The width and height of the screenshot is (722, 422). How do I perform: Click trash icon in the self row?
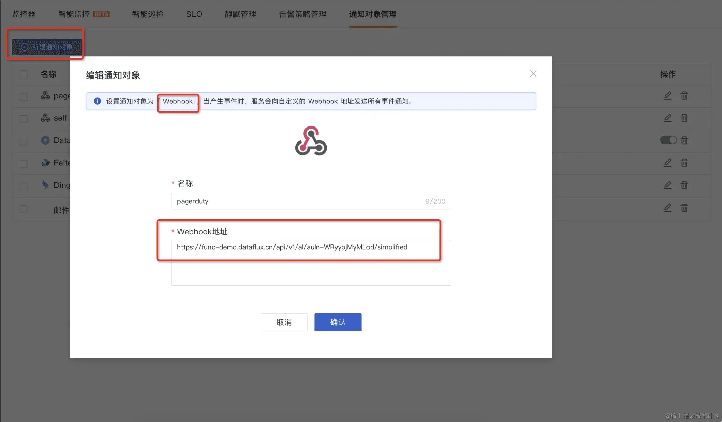click(684, 118)
